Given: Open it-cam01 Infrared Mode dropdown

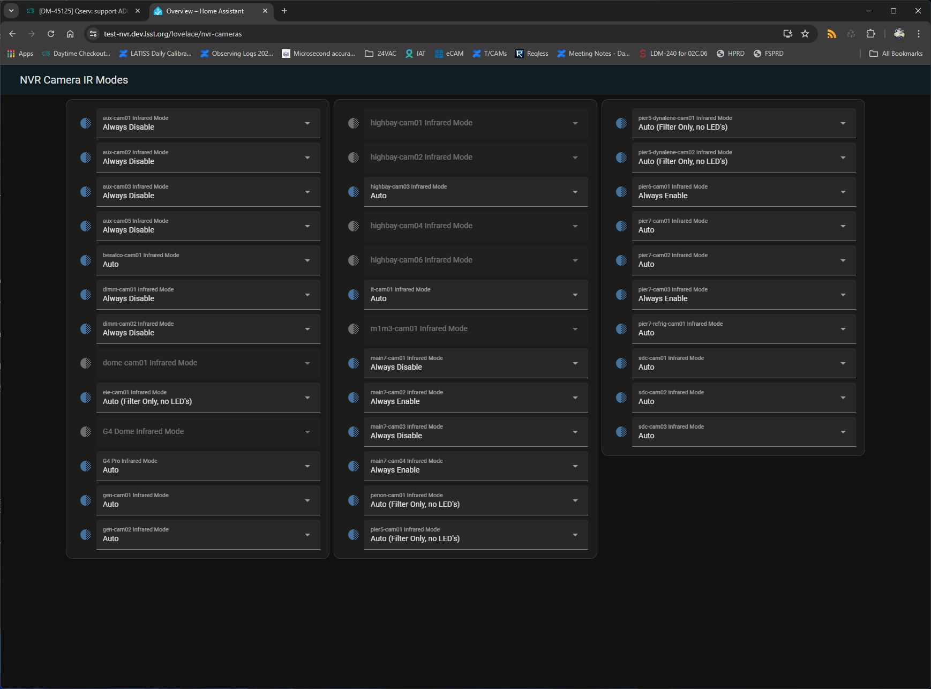Looking at the screenshot, I should click(476, 295).
